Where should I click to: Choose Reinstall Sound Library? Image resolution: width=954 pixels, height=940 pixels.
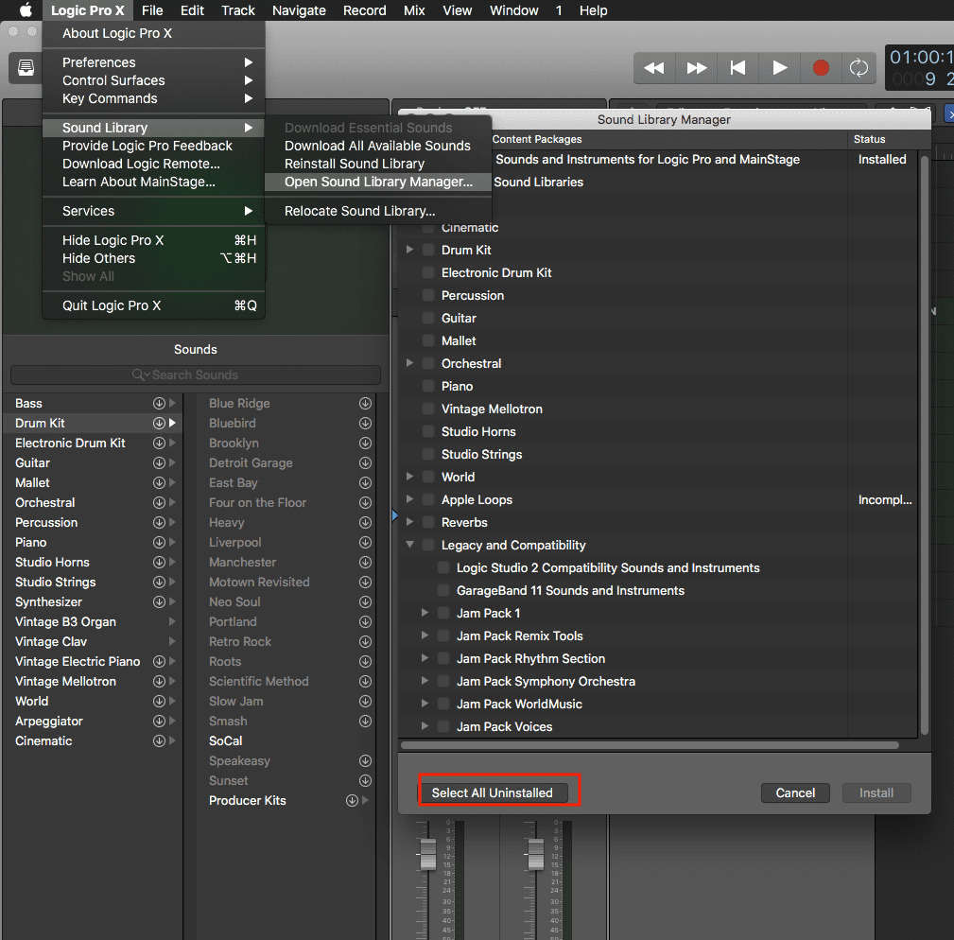[378, 164]
